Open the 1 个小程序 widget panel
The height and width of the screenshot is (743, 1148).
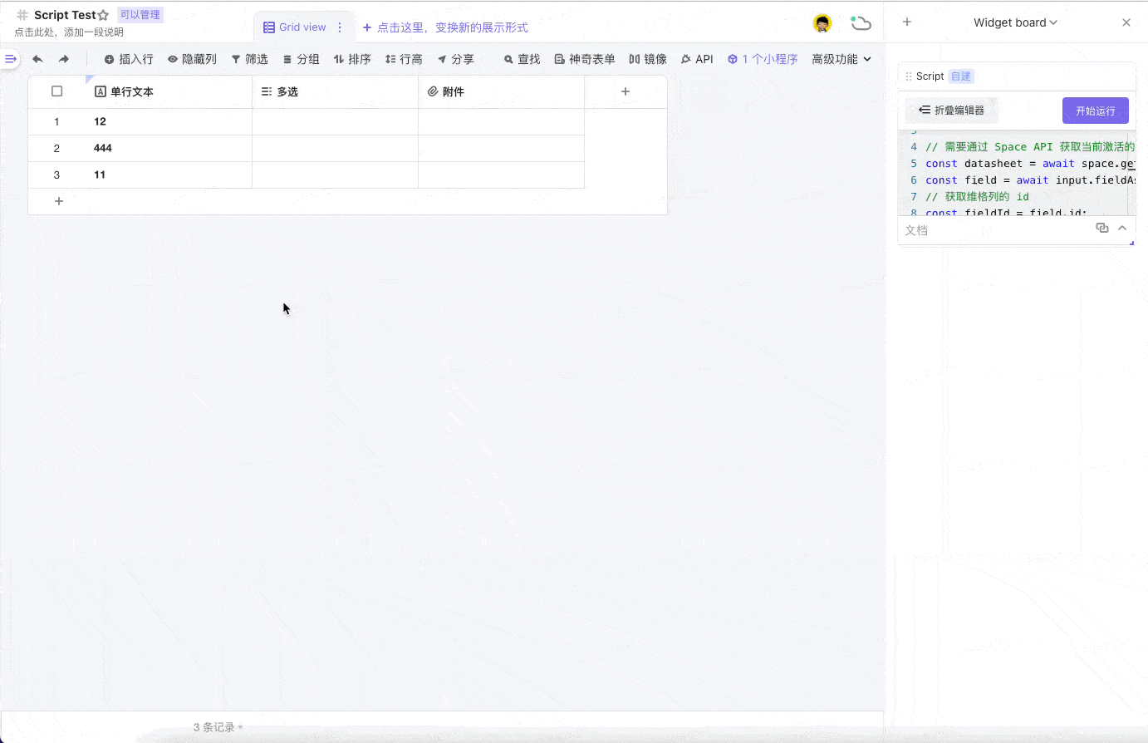(x=762, y=59)
